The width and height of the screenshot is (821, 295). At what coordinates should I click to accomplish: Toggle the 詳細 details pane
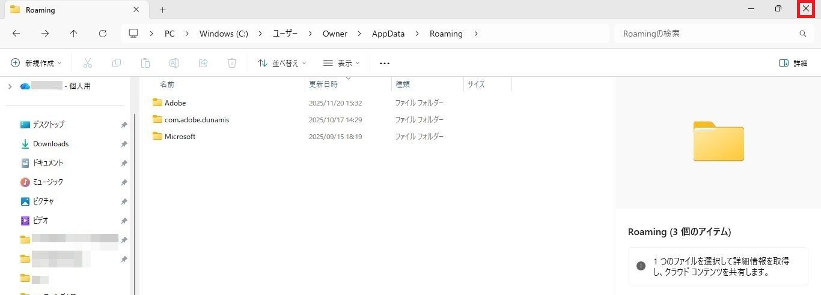point(793,63)
